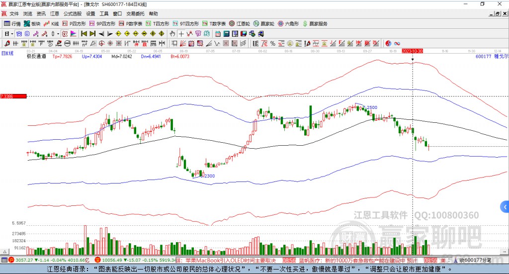Click the yin-yang symbol icon
This screenshot has width=509, height=274.
[x=388, y=43]
